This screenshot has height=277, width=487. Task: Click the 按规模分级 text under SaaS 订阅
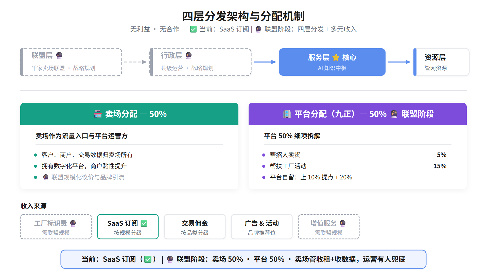click(x=128, y=233)
